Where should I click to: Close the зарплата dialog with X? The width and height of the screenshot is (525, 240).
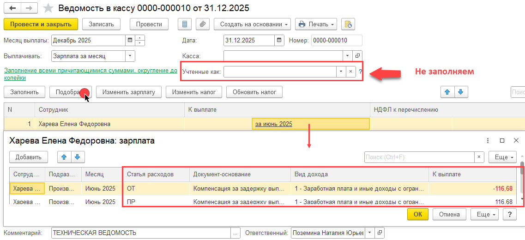[x=516, y=141]
